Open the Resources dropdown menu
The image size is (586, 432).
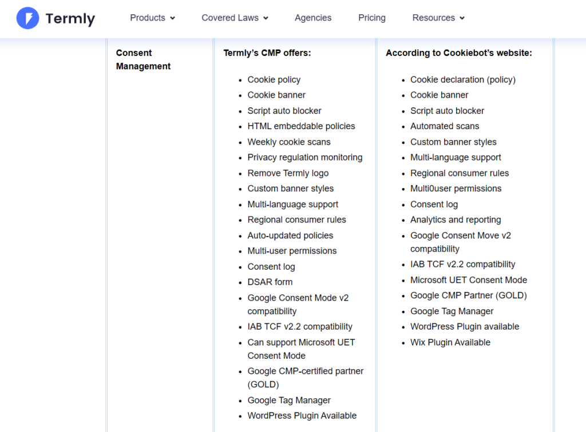438,18
